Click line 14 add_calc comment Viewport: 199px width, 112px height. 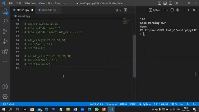pyautogui.click(x=45, y=40)
